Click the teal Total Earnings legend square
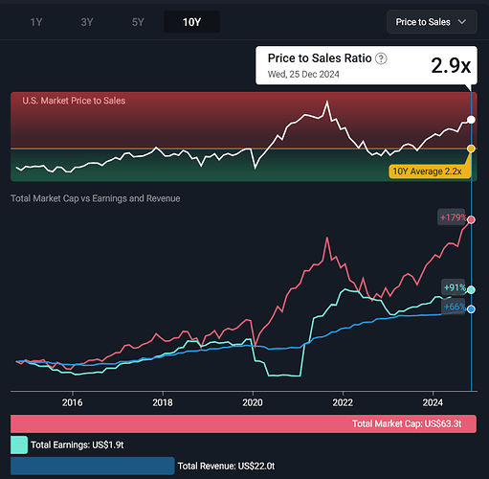Screen dimensions: 489x479 point(19,445)
